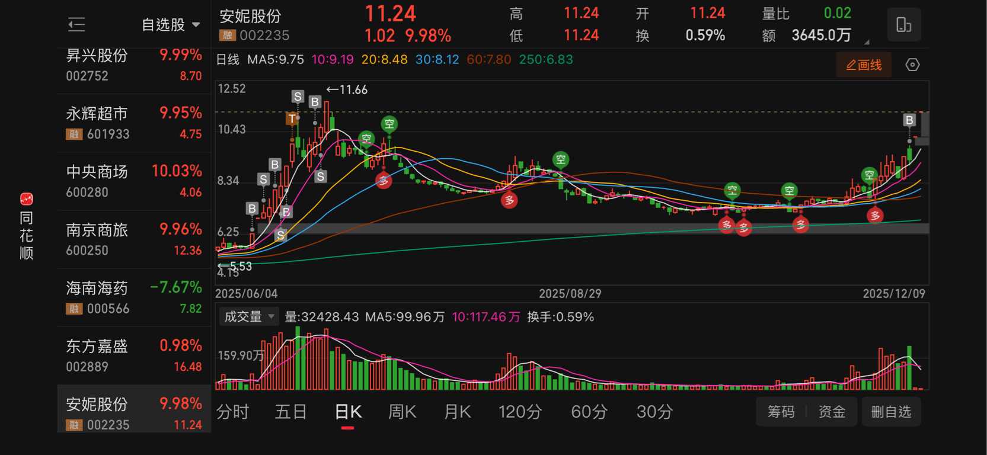The width and height of the screenshot is (987, 455).
Task: Select 永辉超市 601933 in the watchlist
Action: tap(134, 123)
